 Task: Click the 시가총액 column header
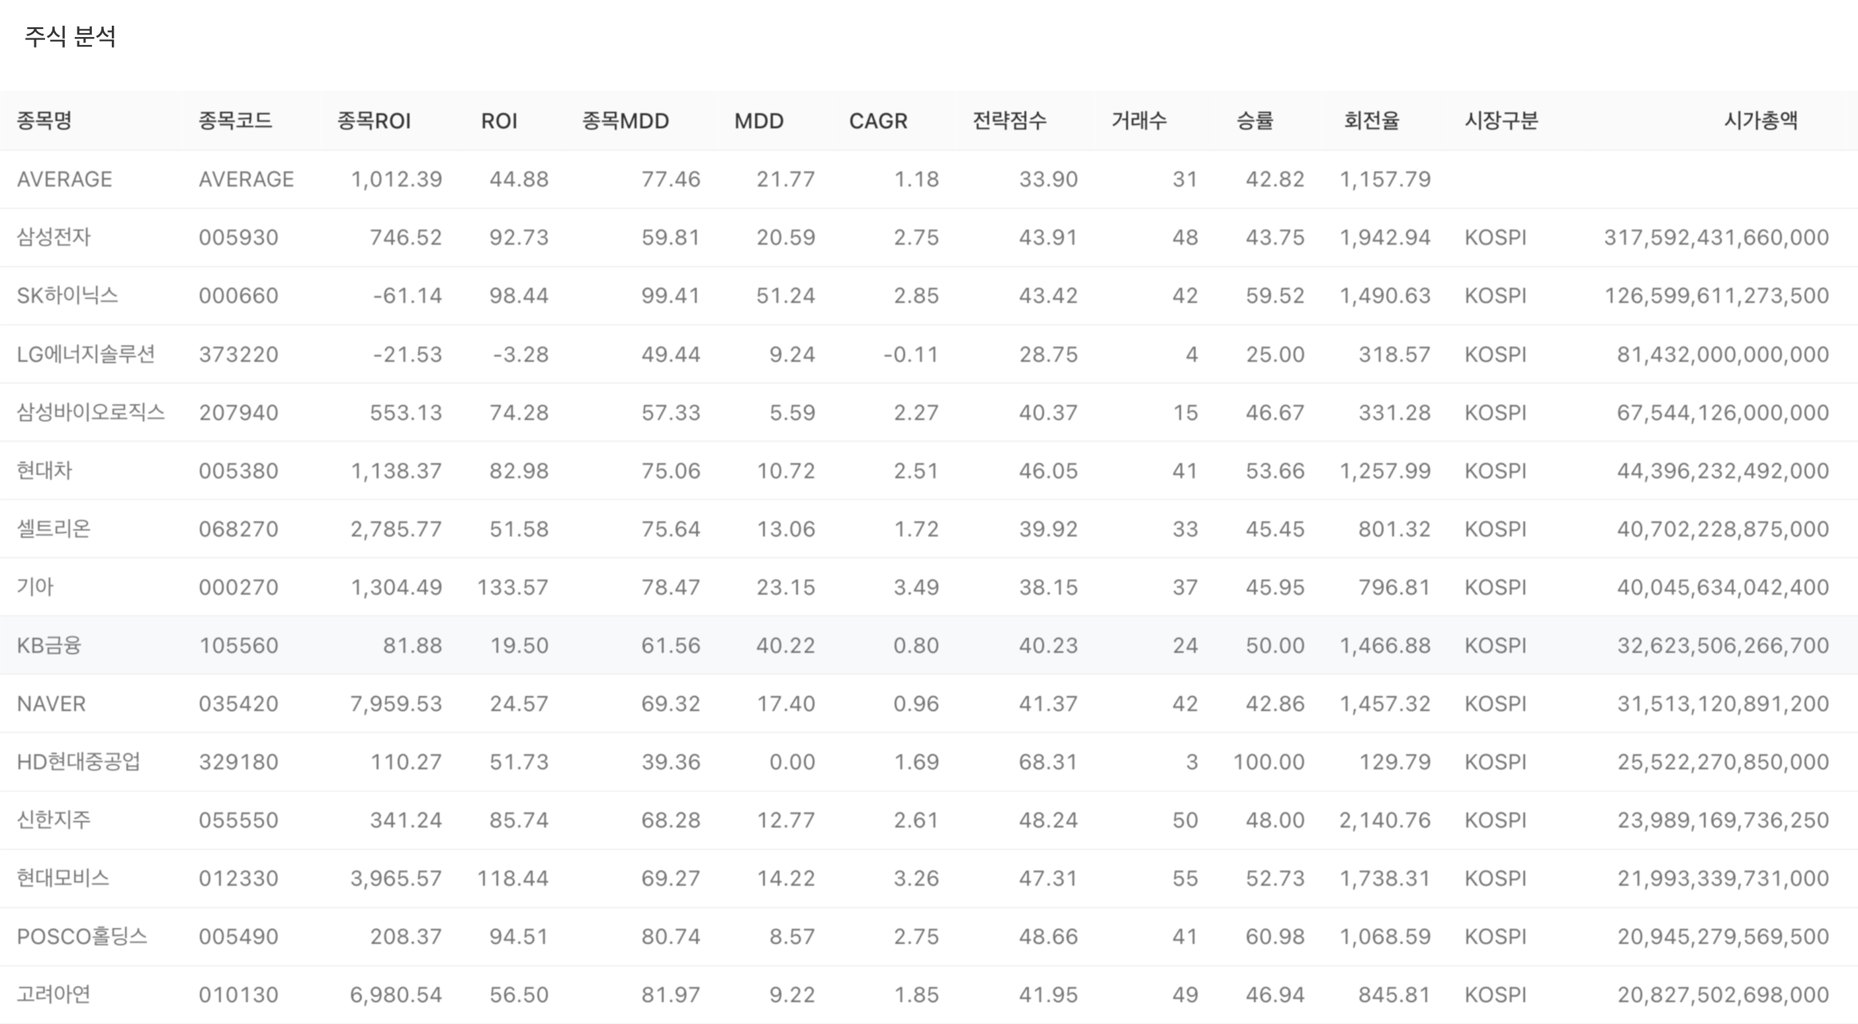pos(1760,120)
